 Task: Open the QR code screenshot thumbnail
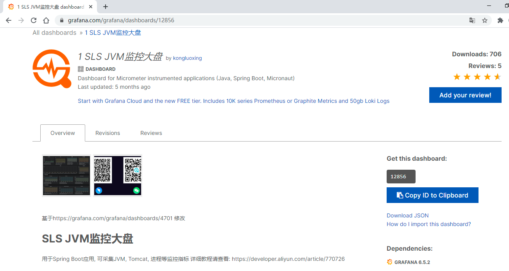pos(117,175)
